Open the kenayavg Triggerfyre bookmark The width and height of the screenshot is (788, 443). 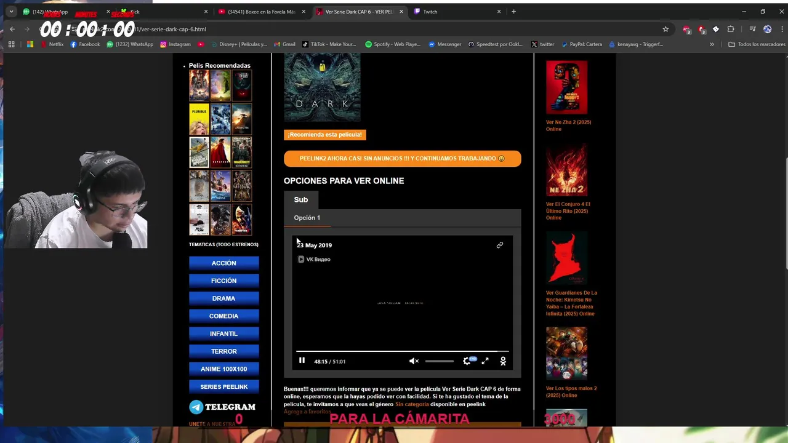(636, 44)
